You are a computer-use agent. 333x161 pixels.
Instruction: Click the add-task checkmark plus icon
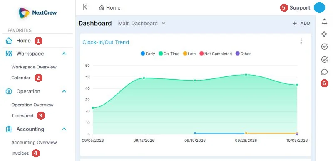(x=325, y=60)
